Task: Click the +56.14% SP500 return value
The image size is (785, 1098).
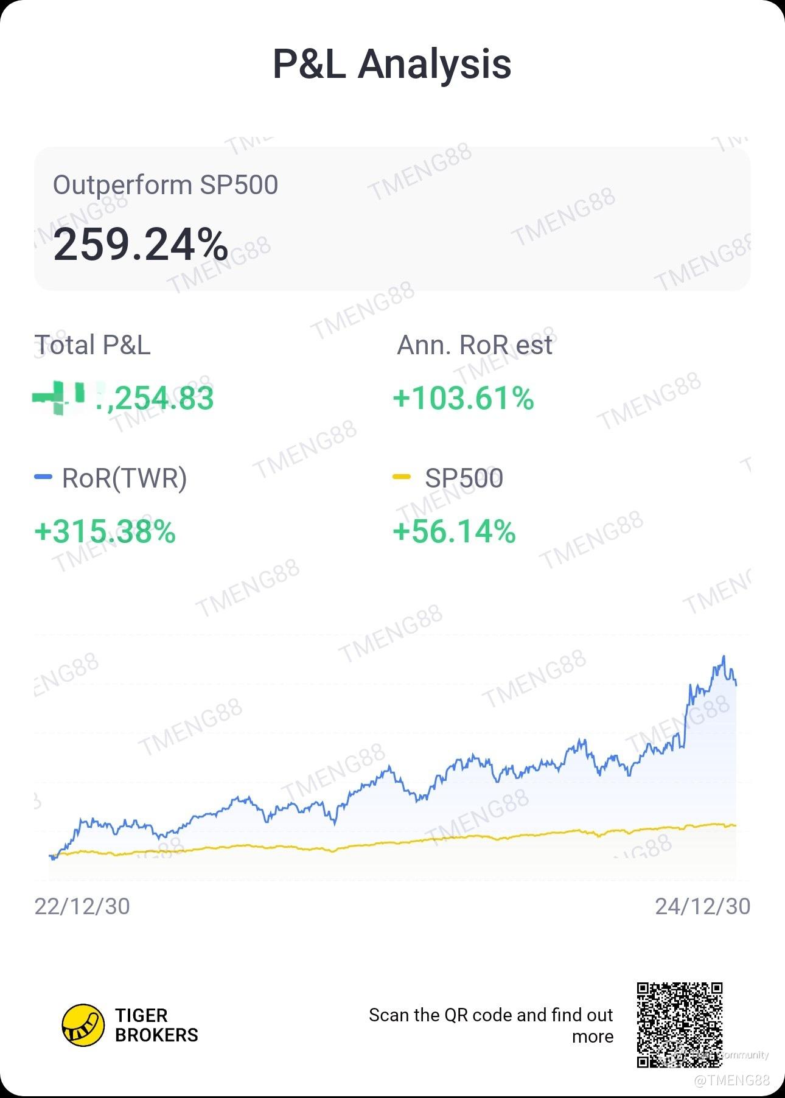Action: coord(454,531)
